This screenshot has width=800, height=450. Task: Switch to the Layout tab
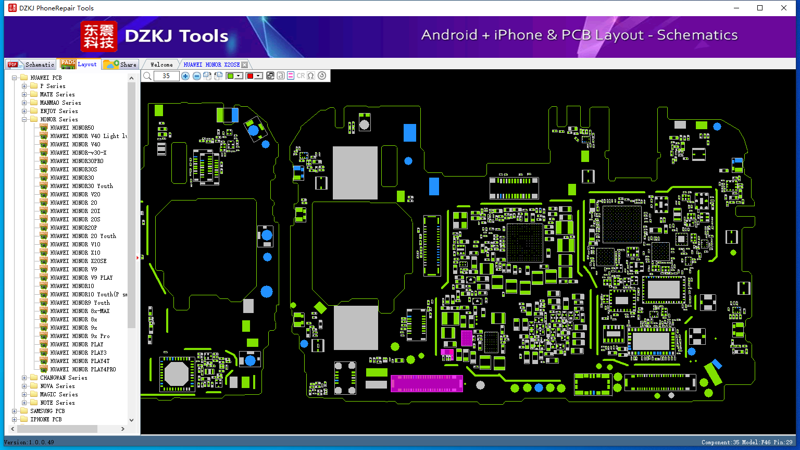point(79,64)
